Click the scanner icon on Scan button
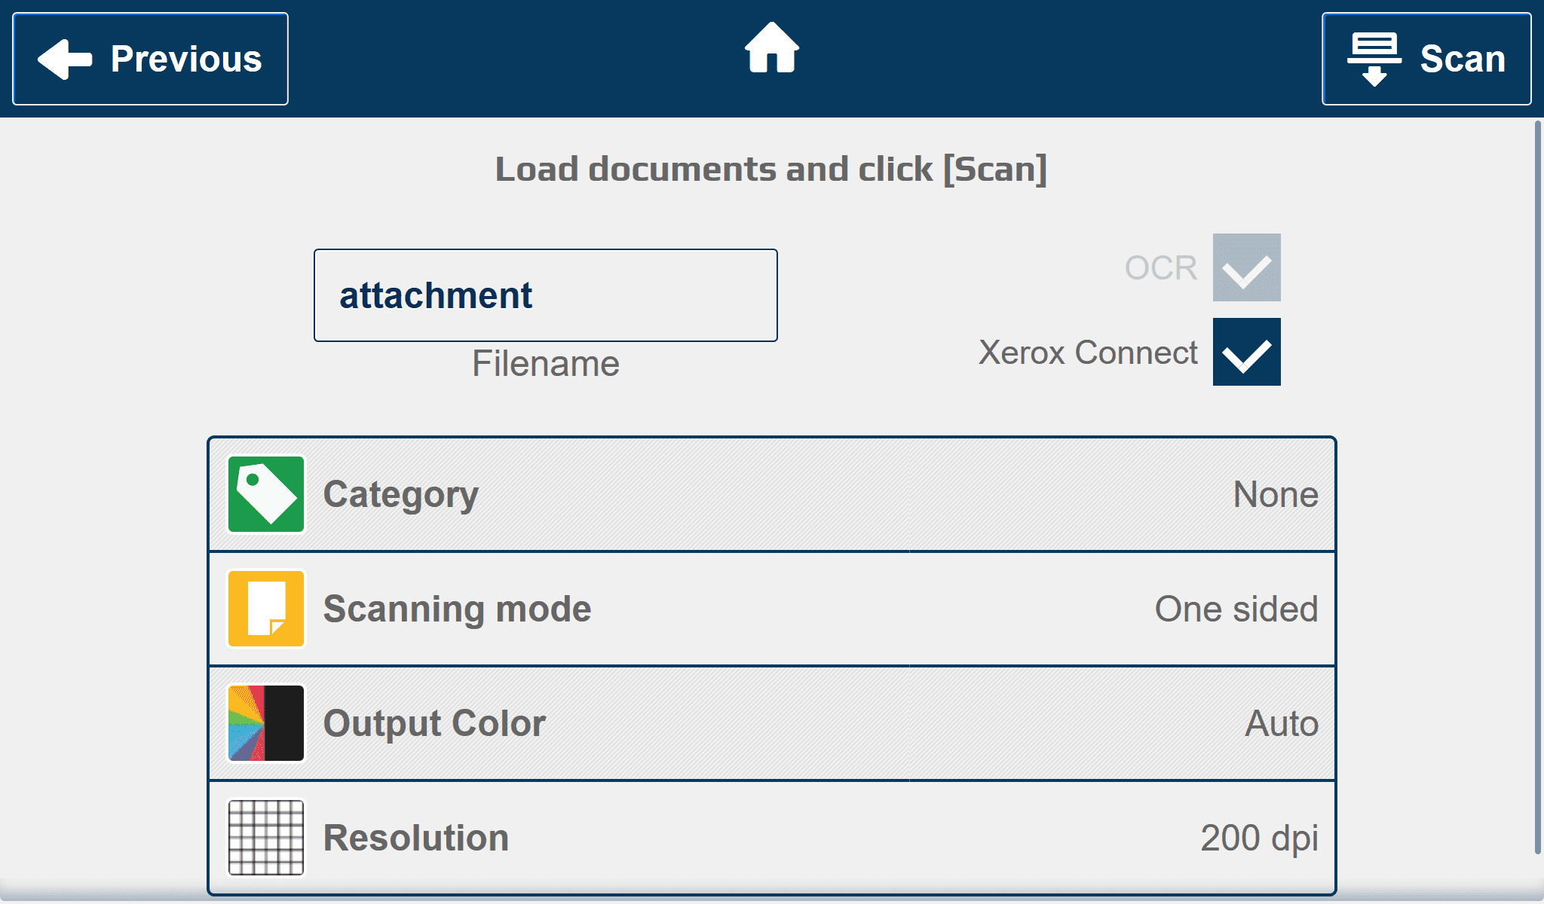 point(1374,59)
